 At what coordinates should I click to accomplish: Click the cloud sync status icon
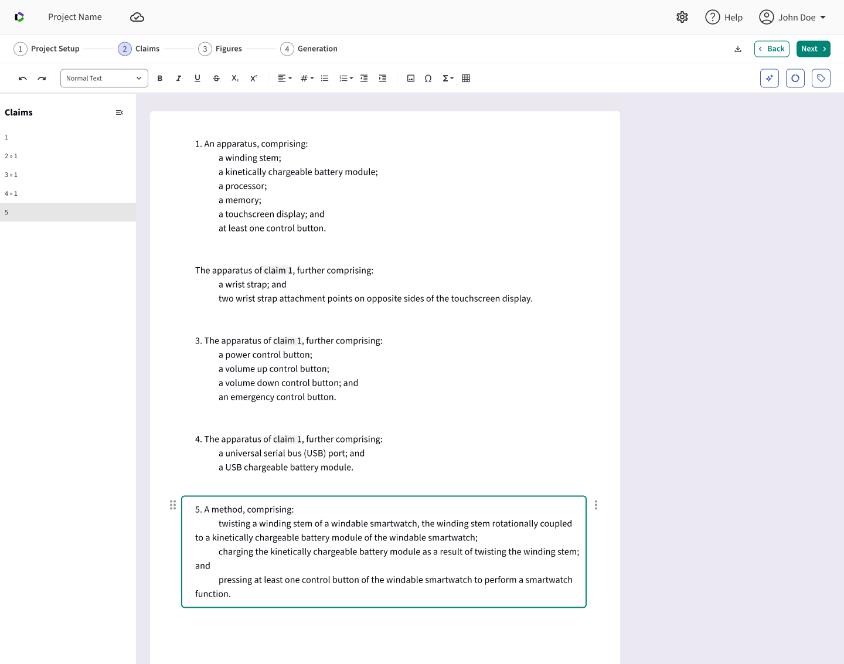pyautogui.click(x=137, y=18)
